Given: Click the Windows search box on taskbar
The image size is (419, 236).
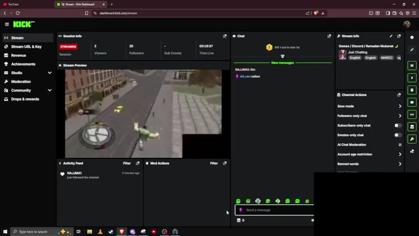Looking at the screenshot, I should [x=41, y=232].
